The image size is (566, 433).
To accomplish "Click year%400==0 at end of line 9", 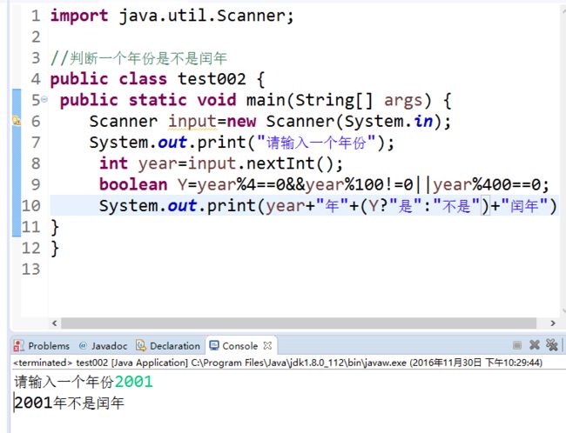I will point(487,185).
